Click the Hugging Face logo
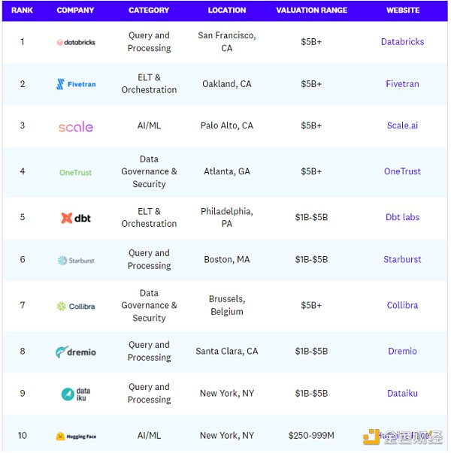Viewport: 451px width, 453px height. click(x=76, y=436)
